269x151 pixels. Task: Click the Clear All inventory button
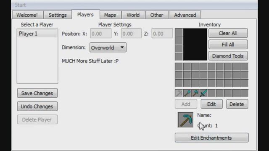(x=228, y=33)
